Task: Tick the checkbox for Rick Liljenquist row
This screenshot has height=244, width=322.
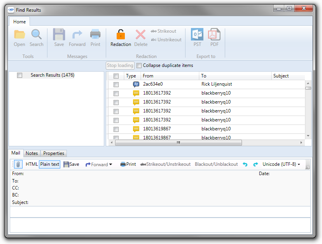Action: [116, 84]
